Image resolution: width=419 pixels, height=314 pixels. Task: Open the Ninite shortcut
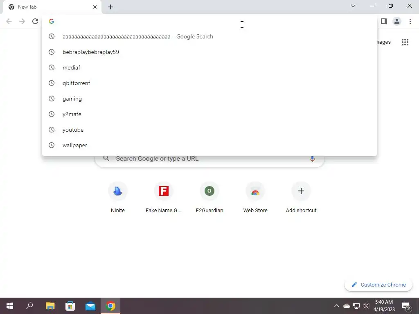tap(118, 197)
